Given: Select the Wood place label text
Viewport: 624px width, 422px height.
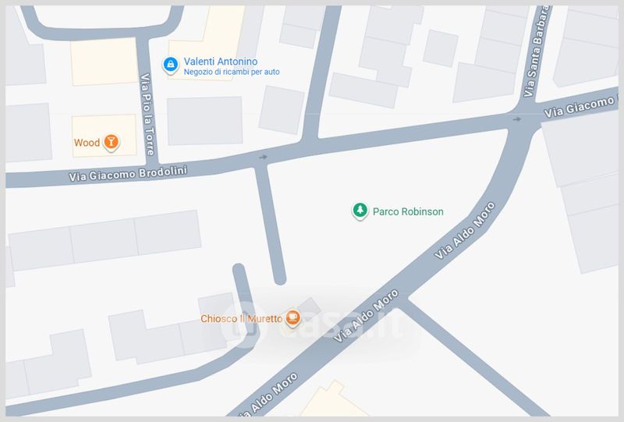Looking at the screenshot, I should coord(86,143).
